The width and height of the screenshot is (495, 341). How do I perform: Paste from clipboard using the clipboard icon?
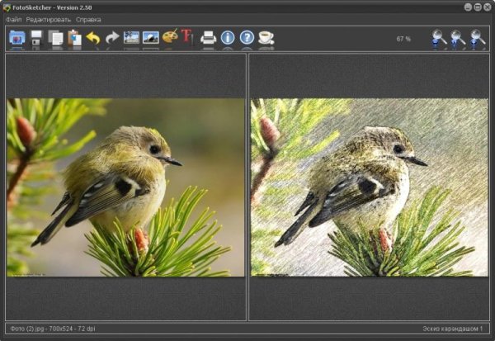tap(74, 38)
